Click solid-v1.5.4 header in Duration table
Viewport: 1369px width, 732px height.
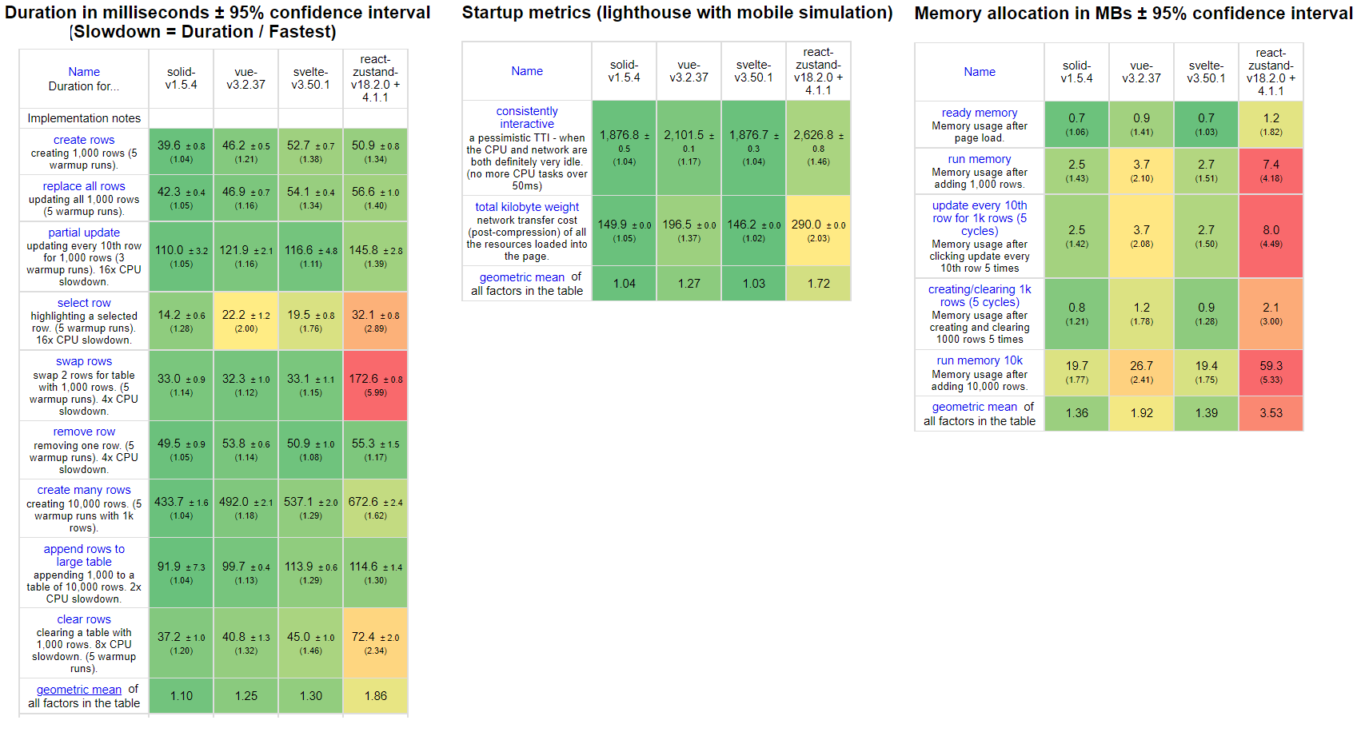pyautogui.click(x=182, y=78)
